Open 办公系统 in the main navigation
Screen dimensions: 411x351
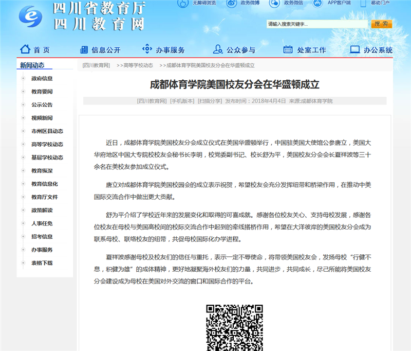[x=378, y=50]
